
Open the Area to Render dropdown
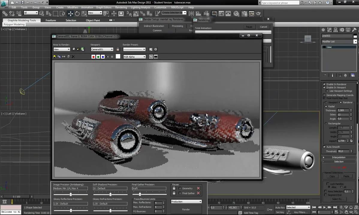coord(61,49)
